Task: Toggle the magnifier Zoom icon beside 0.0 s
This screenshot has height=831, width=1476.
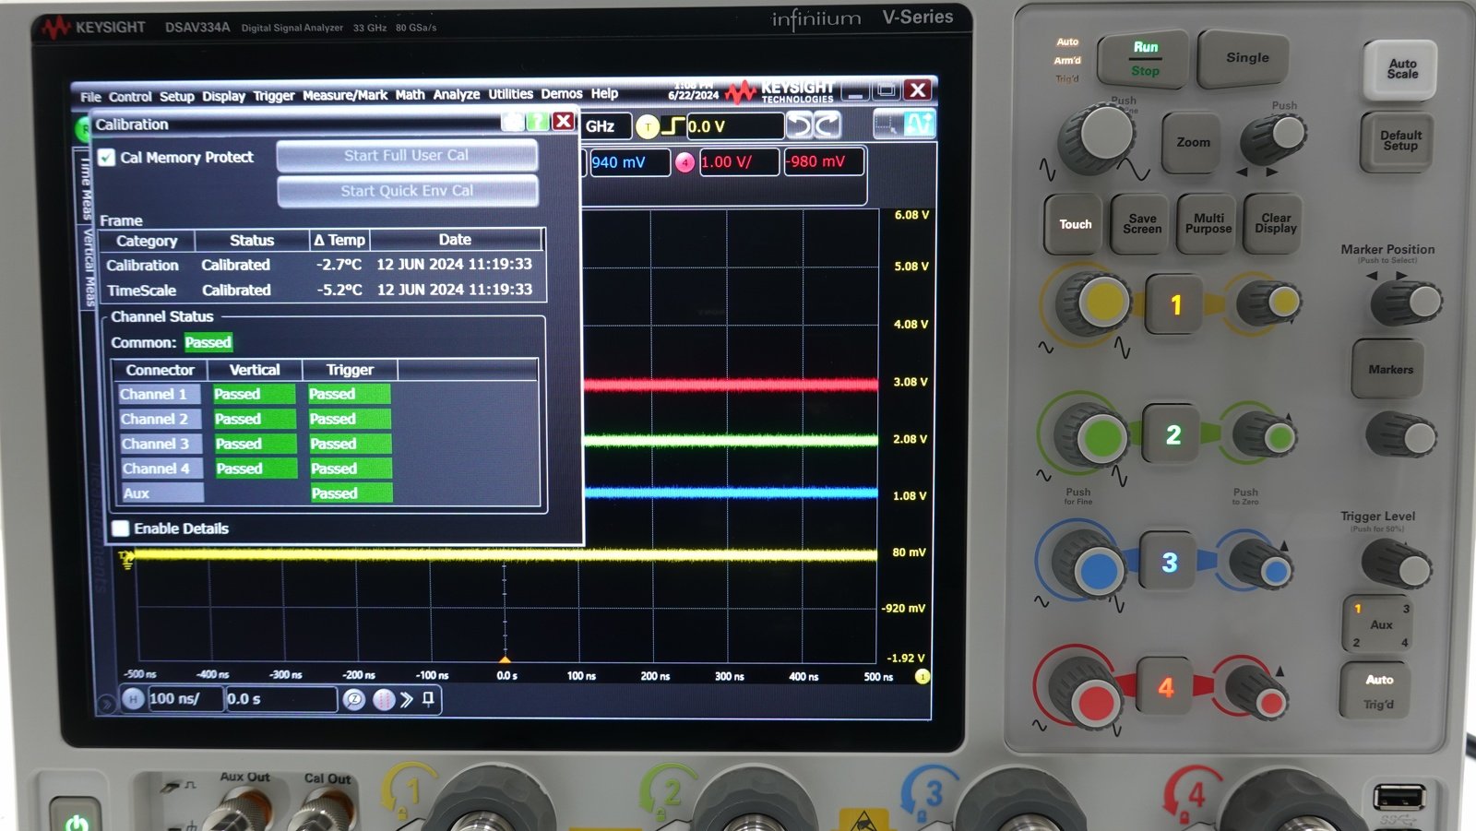Action: click(x=354, y=700)
